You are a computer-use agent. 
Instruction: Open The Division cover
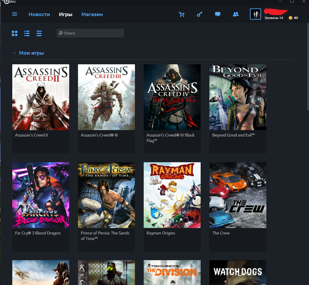pyautogui.click(x=172, y=272)
